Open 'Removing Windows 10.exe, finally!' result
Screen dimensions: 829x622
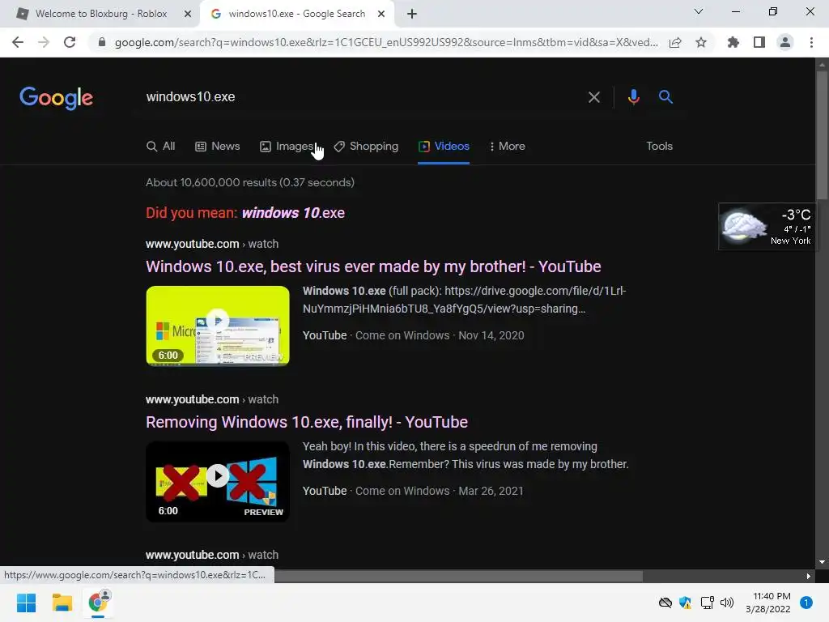pos(307,422)
